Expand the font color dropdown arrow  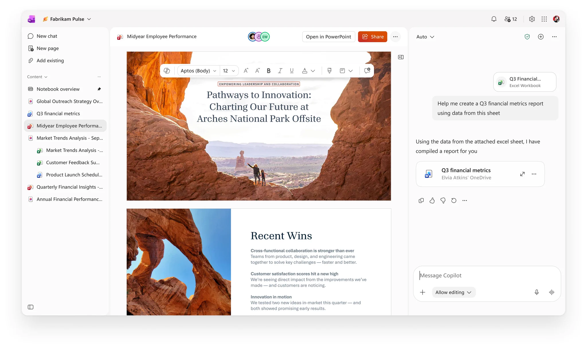point(313,71)
